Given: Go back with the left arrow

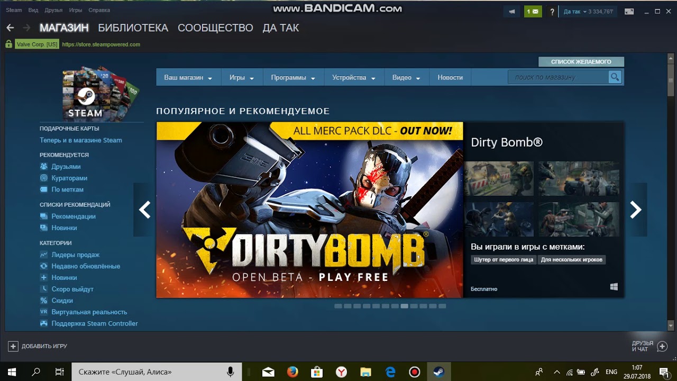Looking at the screenshot, I should (10, 28).
